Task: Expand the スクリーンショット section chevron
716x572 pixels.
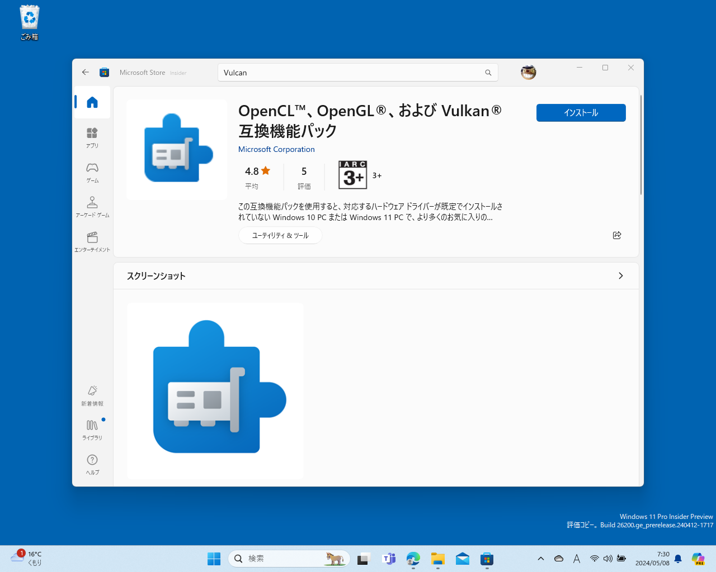Action: click(620, 276)
